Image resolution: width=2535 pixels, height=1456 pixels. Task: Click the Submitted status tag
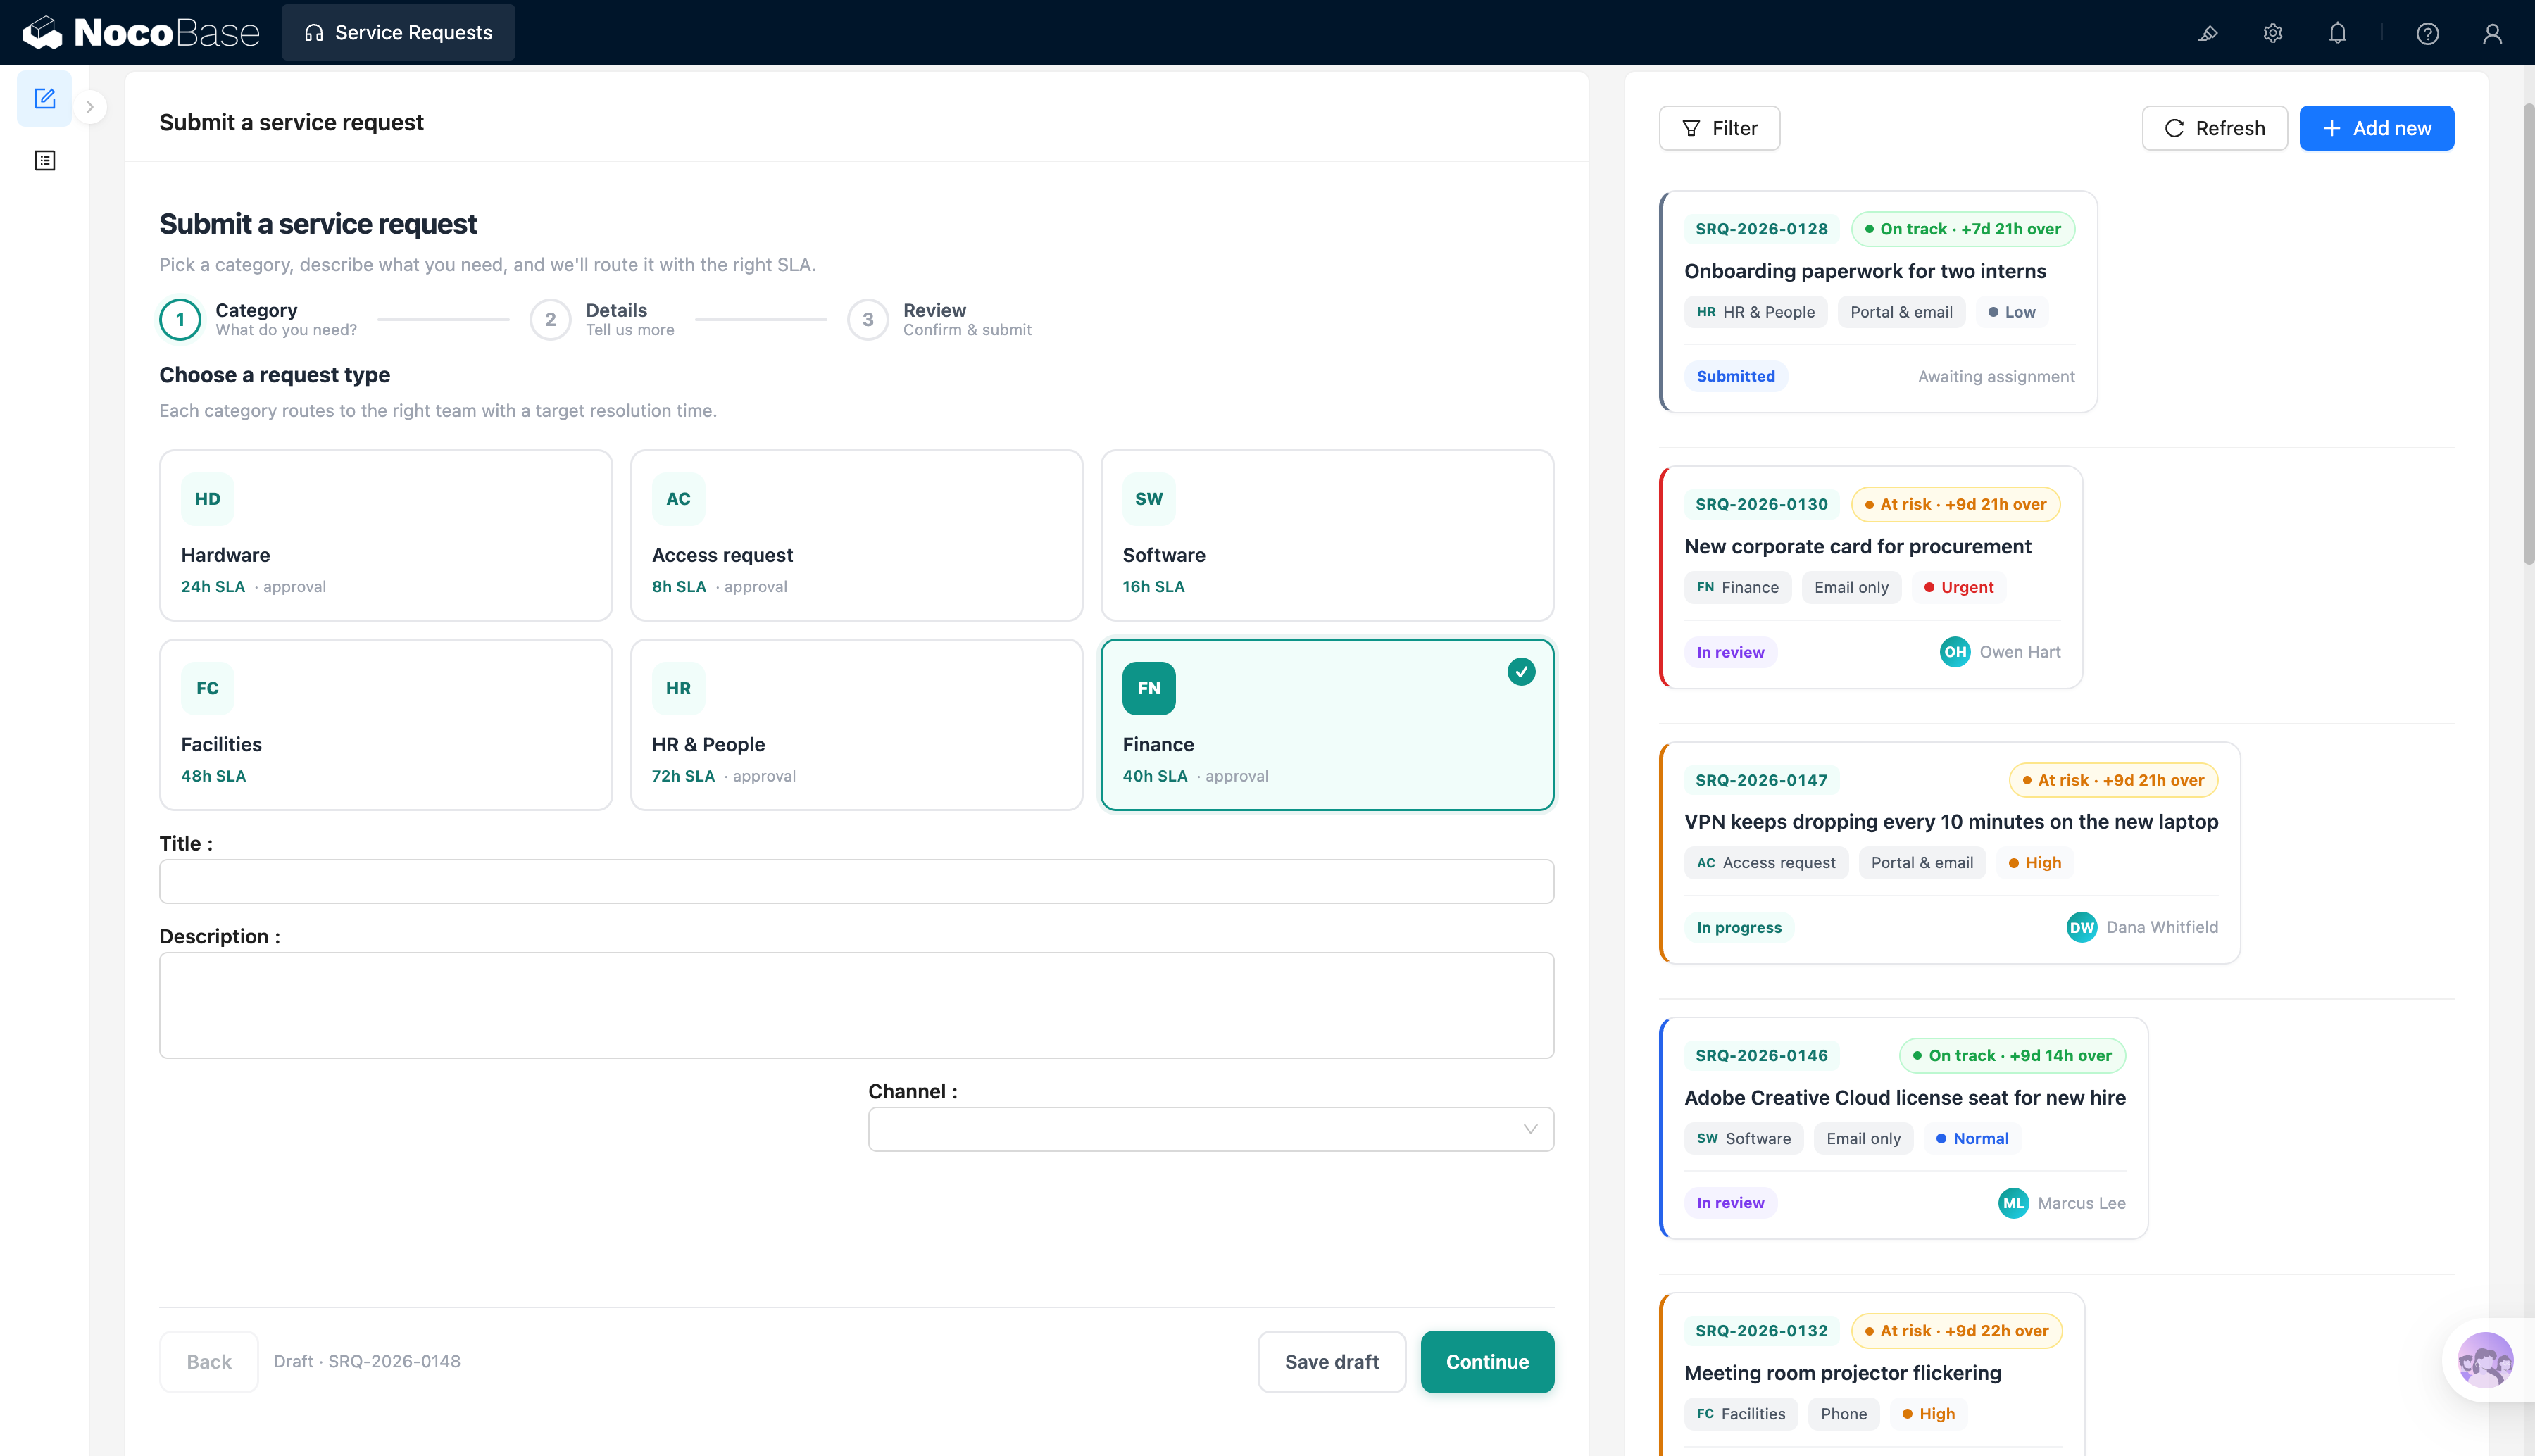[x=1736, y=376]
